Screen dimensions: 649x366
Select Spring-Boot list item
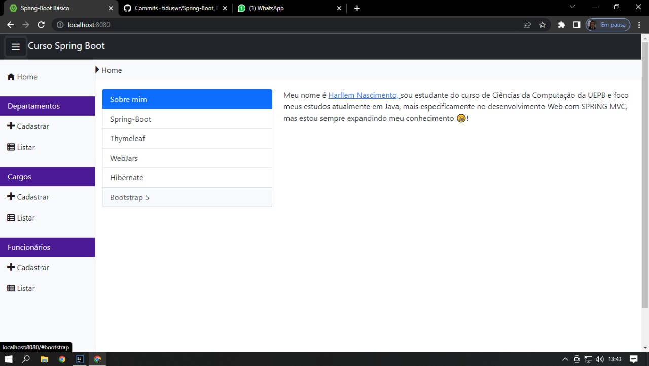187,119
